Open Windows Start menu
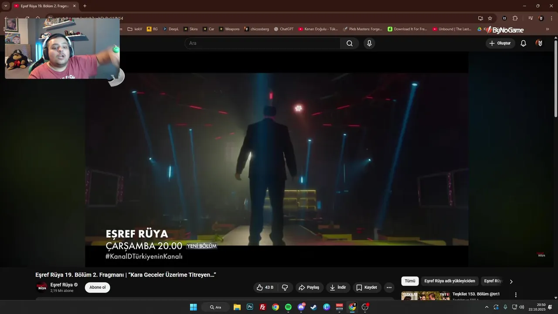This screenshot has height=314, width=558. [x=194, y=307]
